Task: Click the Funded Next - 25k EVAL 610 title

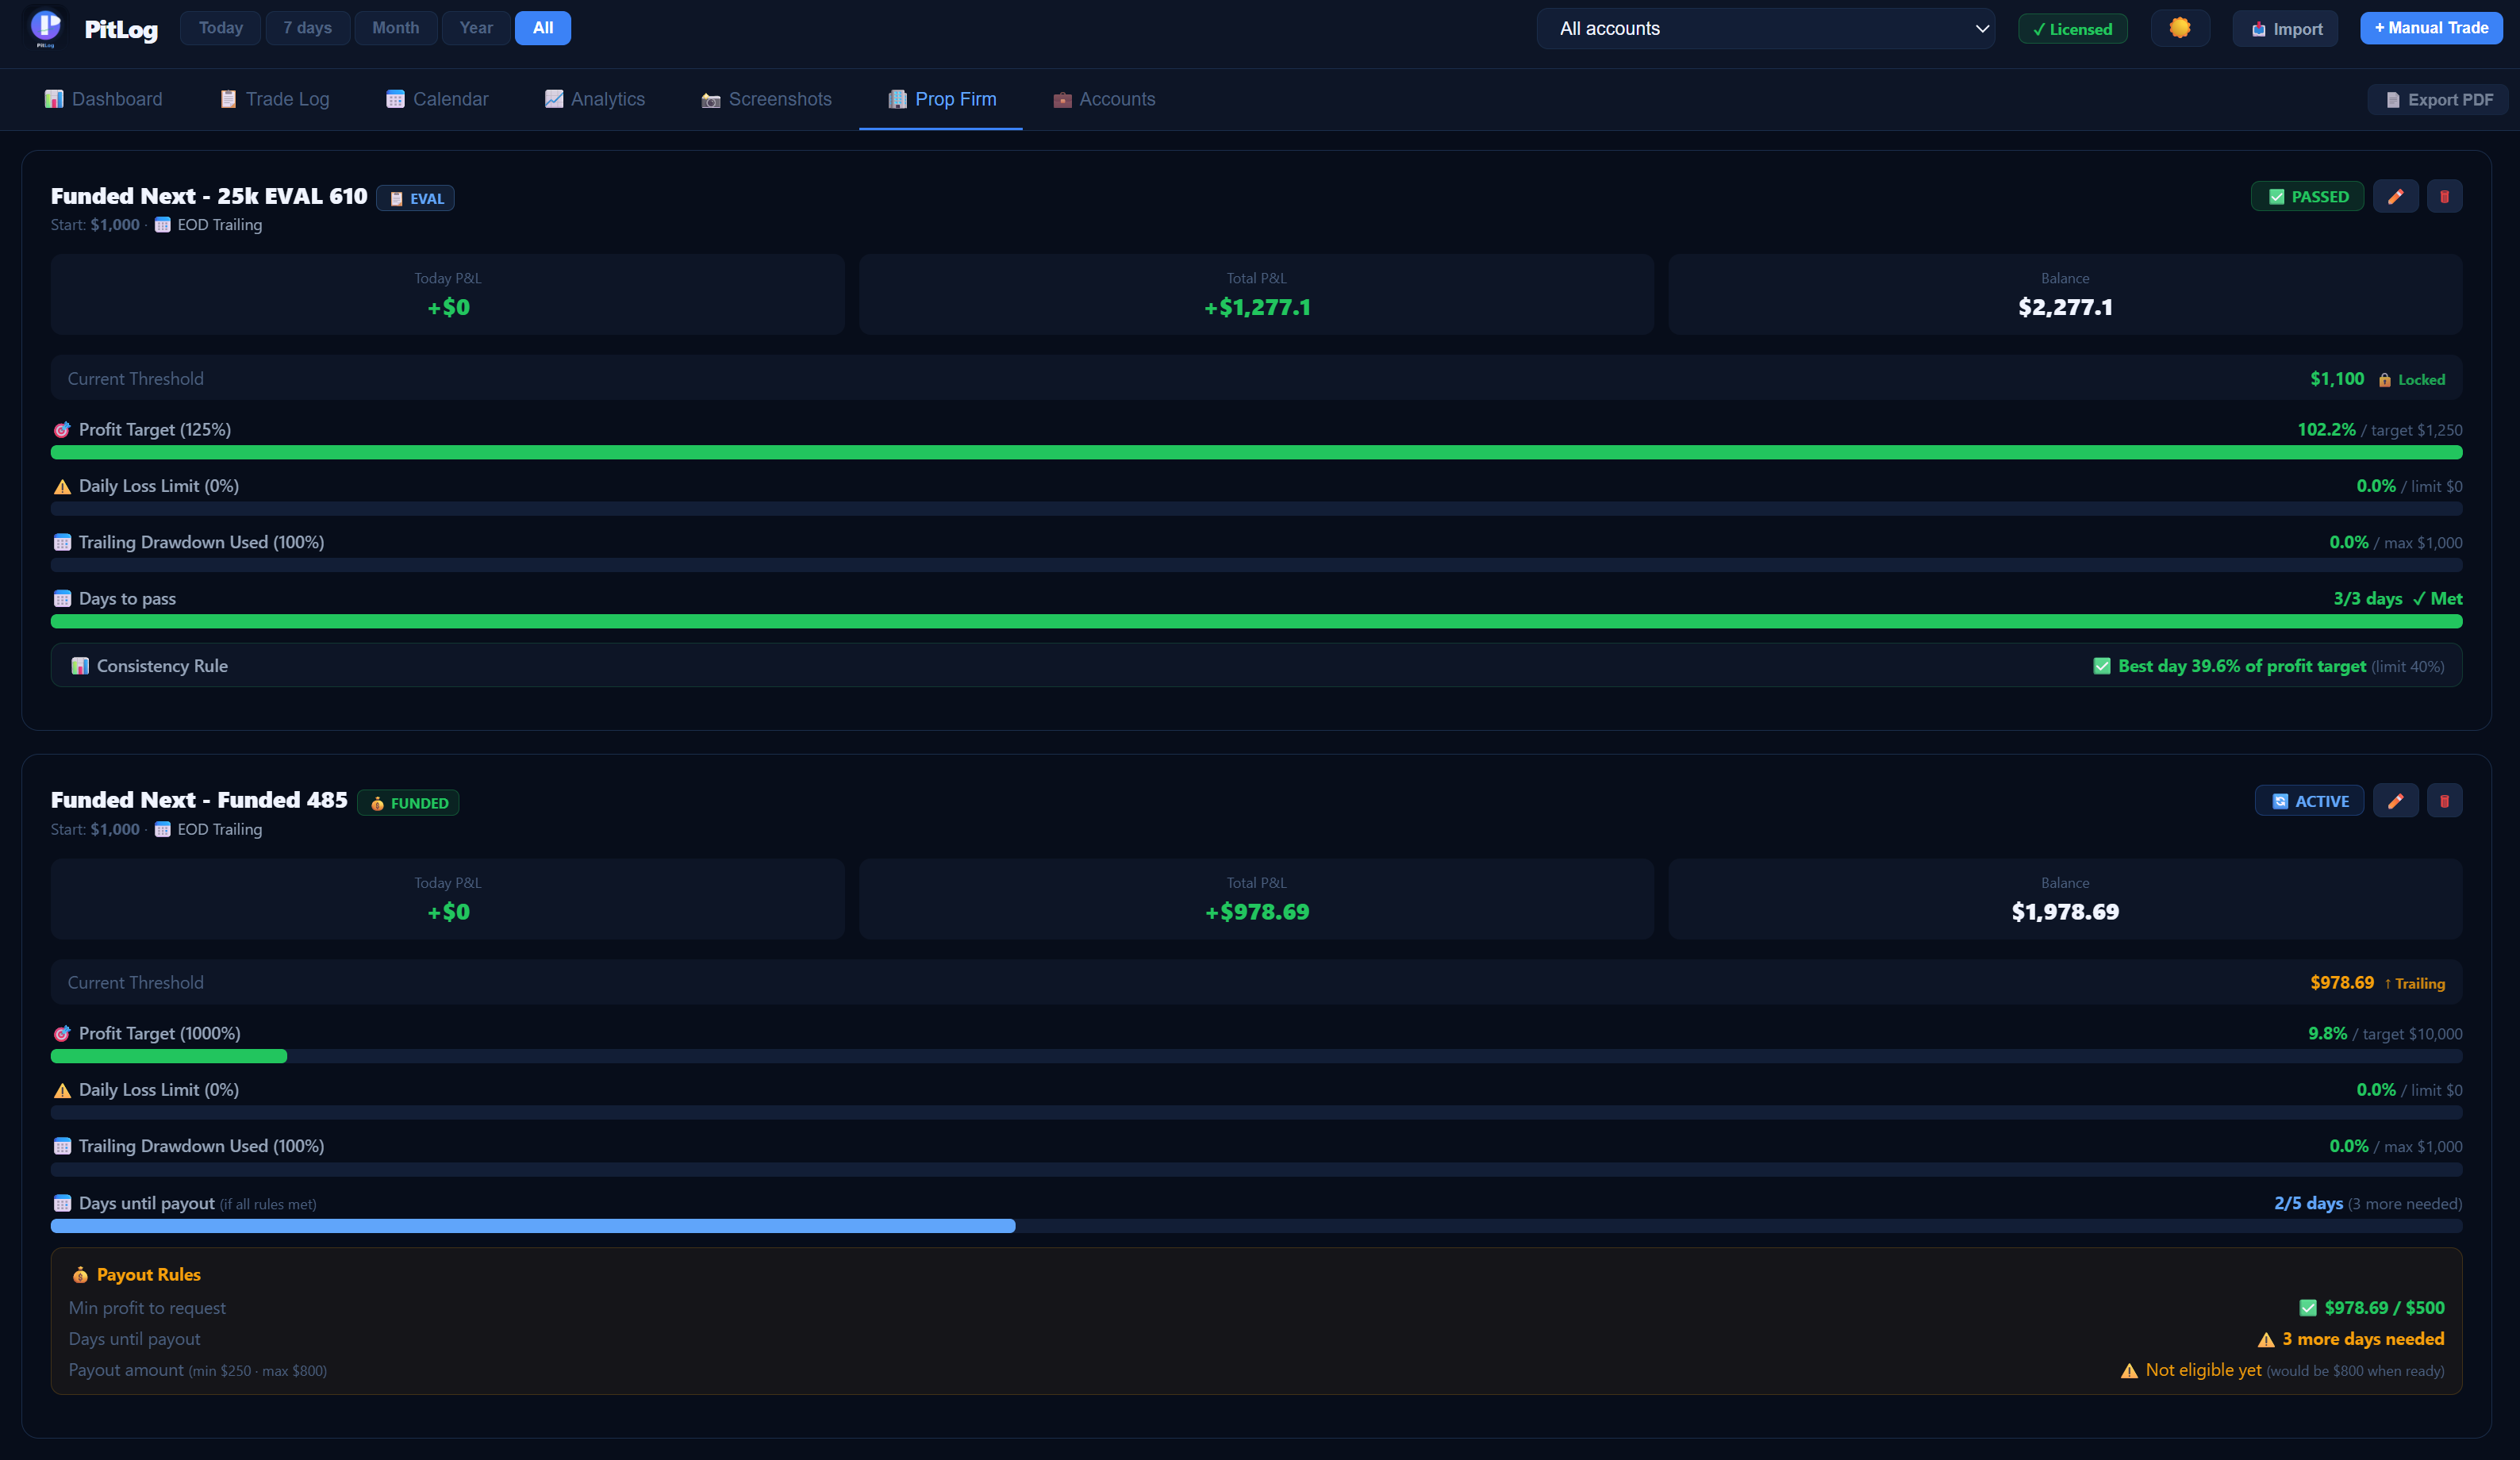Action: (x=209, y=197)
